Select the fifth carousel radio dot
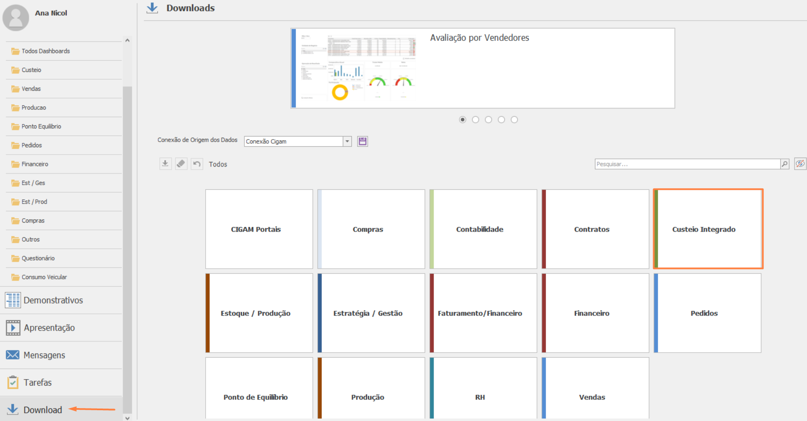The width and height of the screenshot is (807, 421). [x=514, y=120]
